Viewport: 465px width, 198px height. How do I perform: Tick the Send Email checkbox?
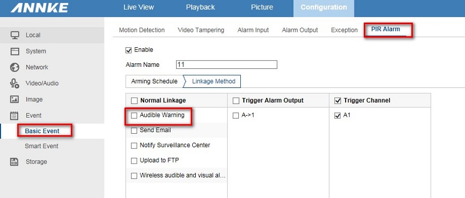(134, 131)
